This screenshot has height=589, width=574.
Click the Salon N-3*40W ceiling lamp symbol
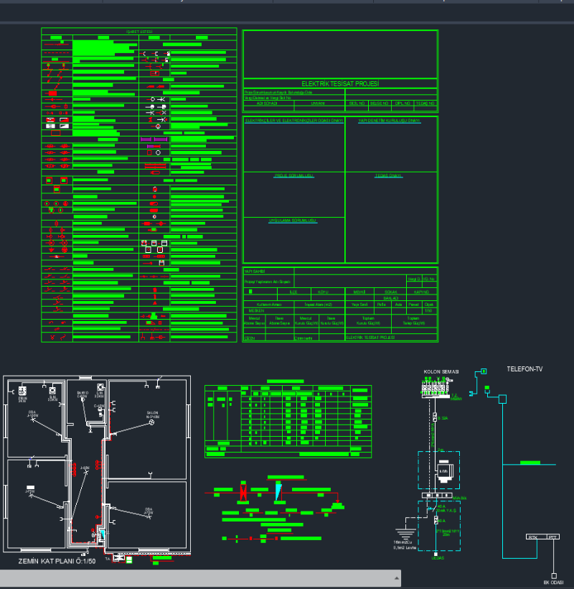tap(152, 423)
